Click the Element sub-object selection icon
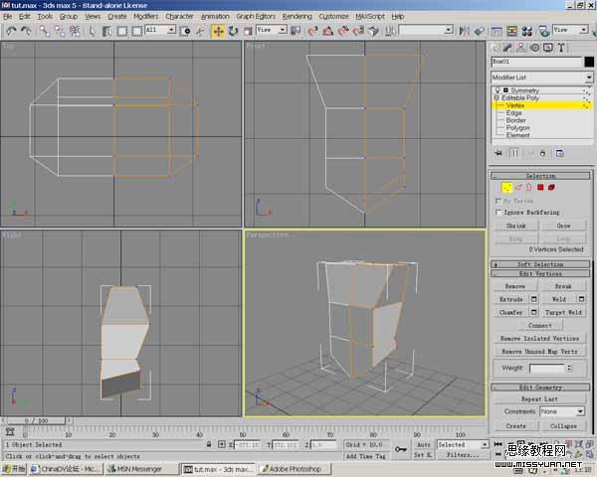597x477 pixels. coord(551,187)
